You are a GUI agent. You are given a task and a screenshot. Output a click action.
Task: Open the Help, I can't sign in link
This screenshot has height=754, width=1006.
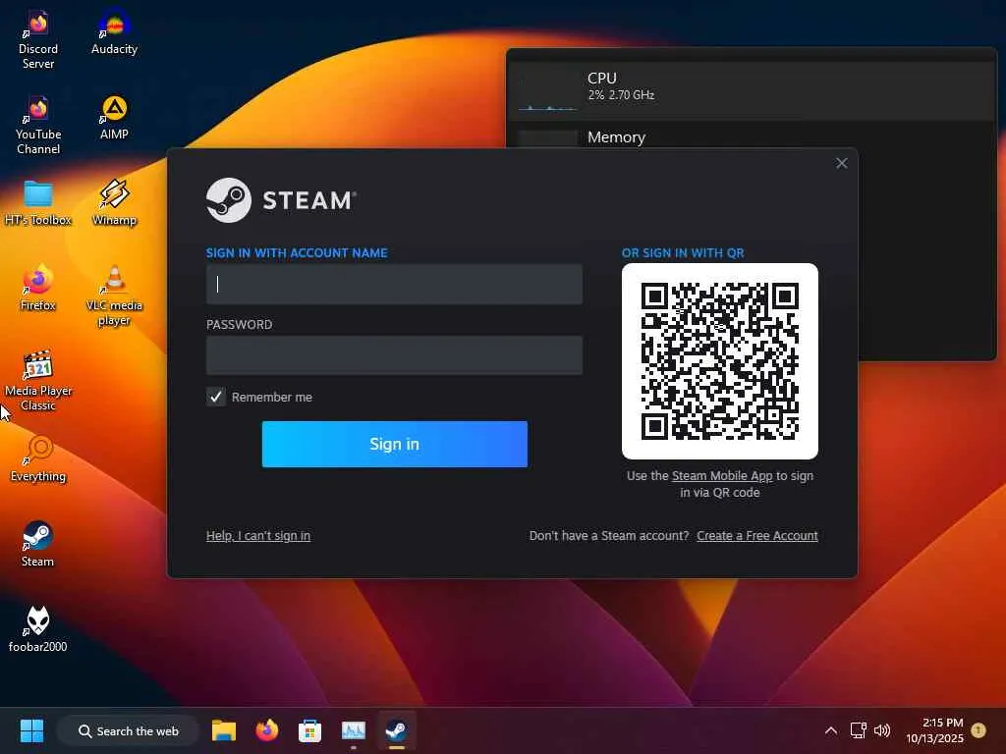pos(258,535)
